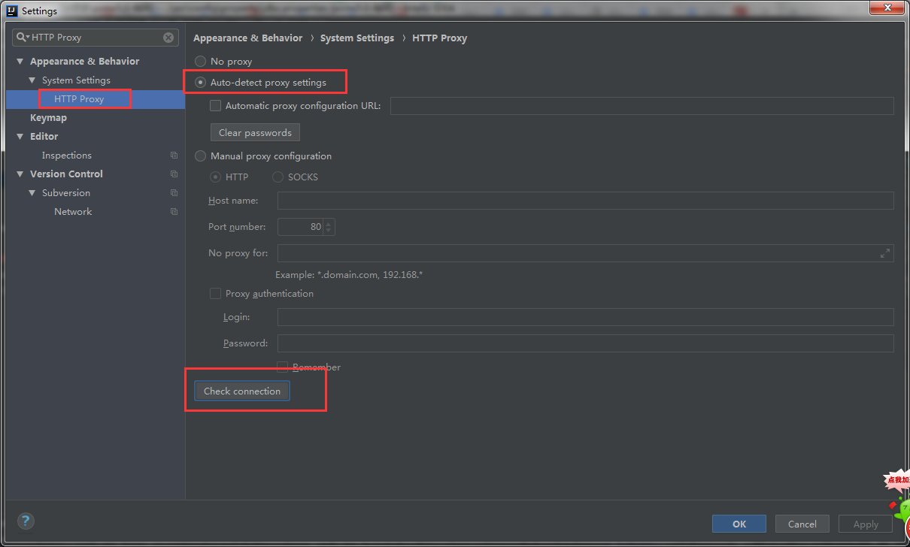Viewport: 910px width, 547px height.
Task: Expand the No proxy for field editor
Action: coord(884,253)
